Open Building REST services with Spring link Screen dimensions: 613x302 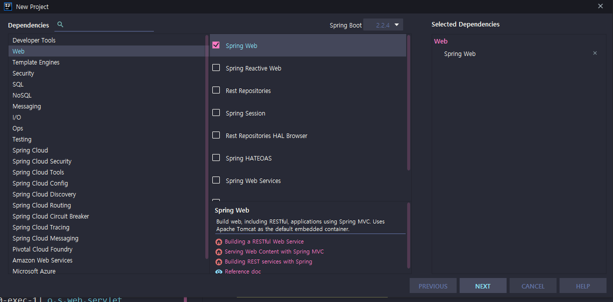pos(268,261)
